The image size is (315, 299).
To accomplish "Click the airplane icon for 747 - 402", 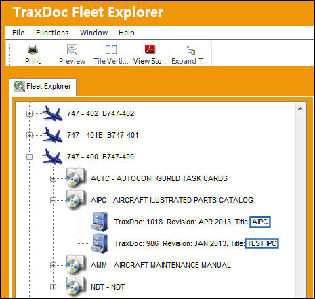I will 53,113.
